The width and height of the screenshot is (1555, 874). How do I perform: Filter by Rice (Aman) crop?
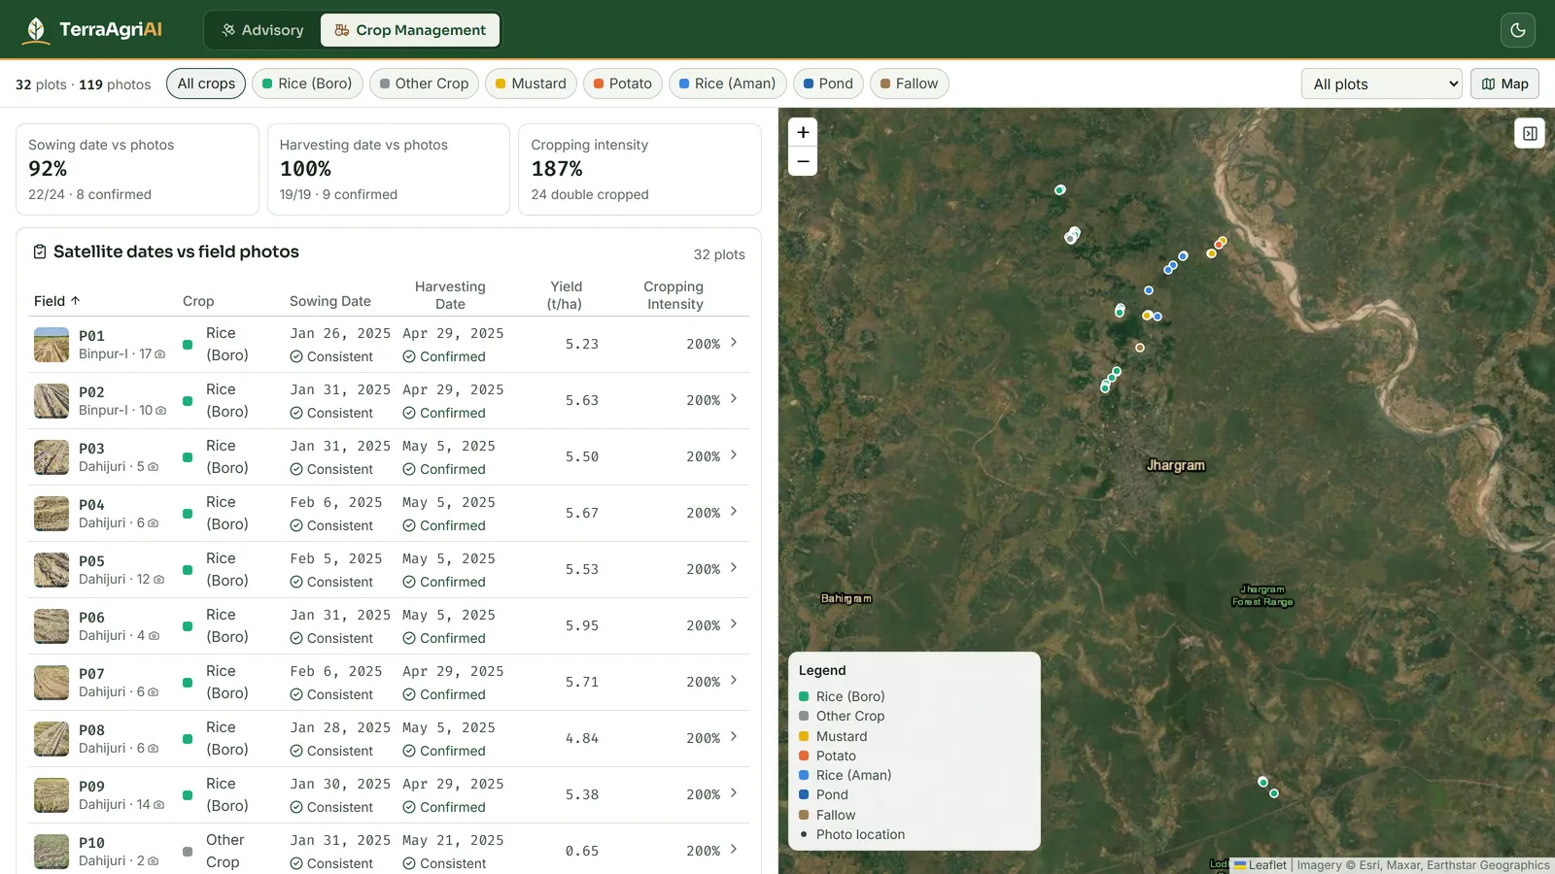[728, 84]
